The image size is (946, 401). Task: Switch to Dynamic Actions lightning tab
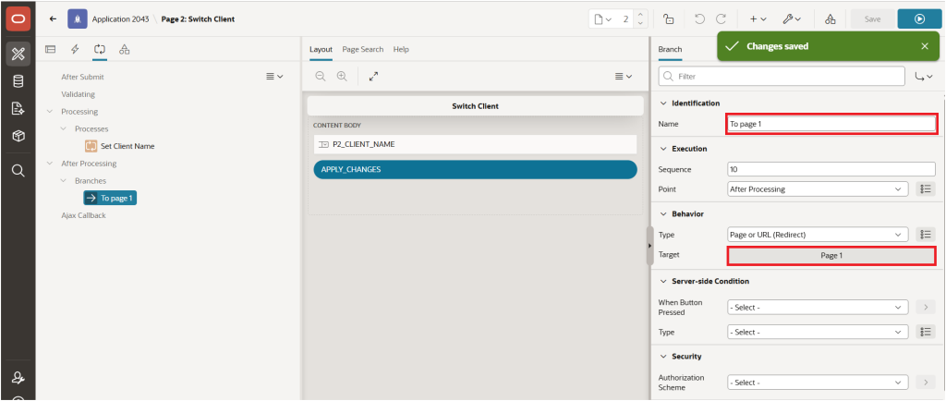click(75, 50)
